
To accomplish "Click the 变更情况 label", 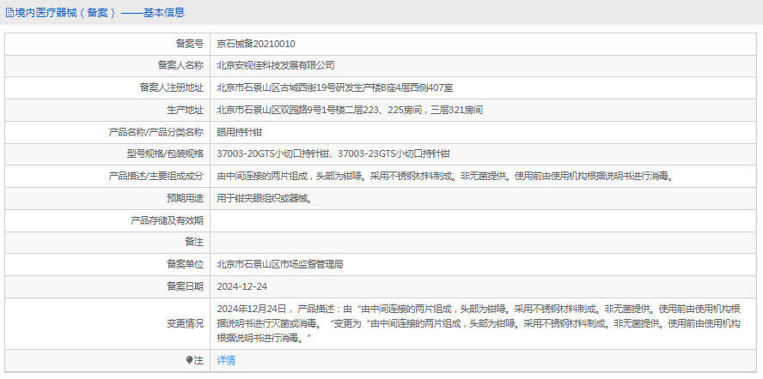I will tap(185, 323).
